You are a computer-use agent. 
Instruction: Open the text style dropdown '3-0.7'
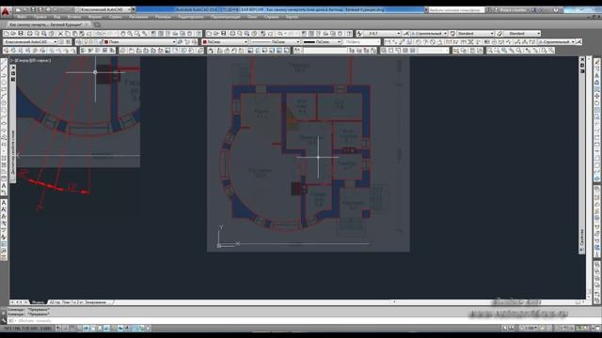click(382, 34)
